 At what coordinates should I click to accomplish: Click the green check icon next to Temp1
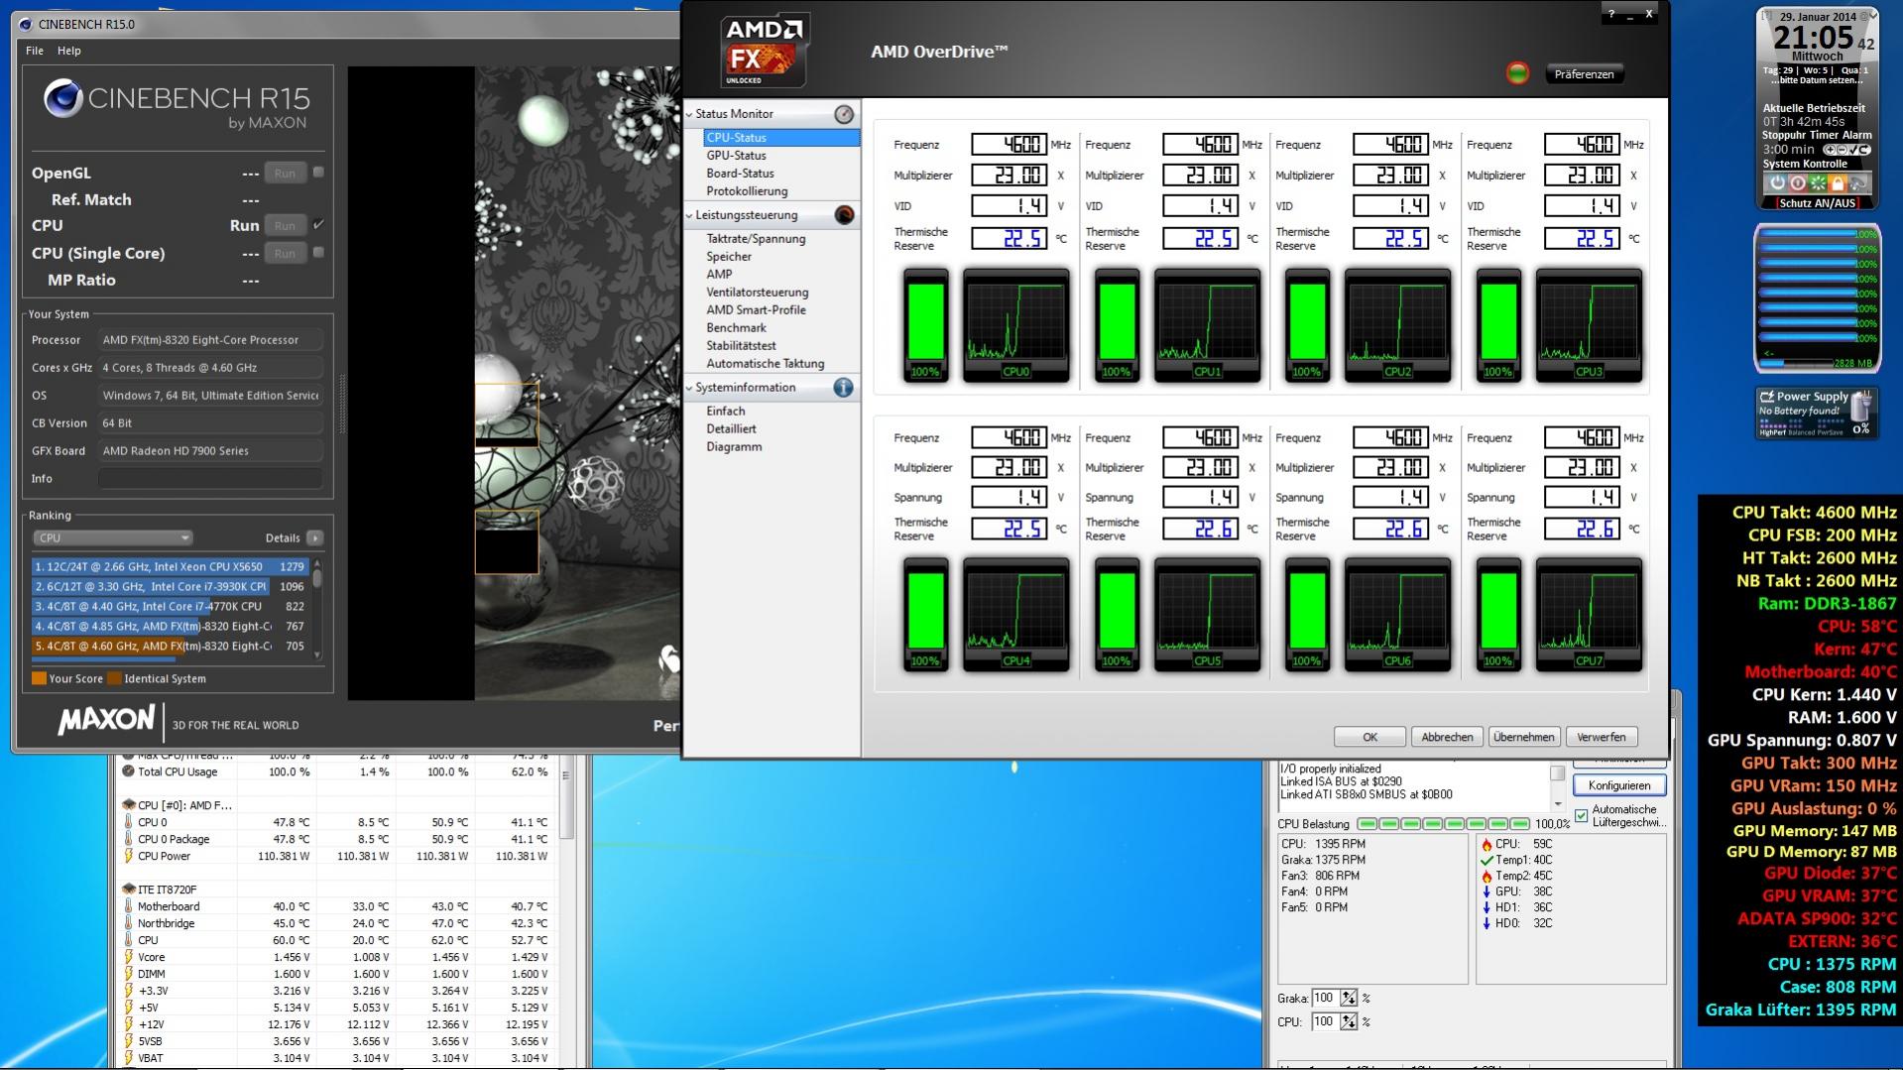(x=1487, y=861)
